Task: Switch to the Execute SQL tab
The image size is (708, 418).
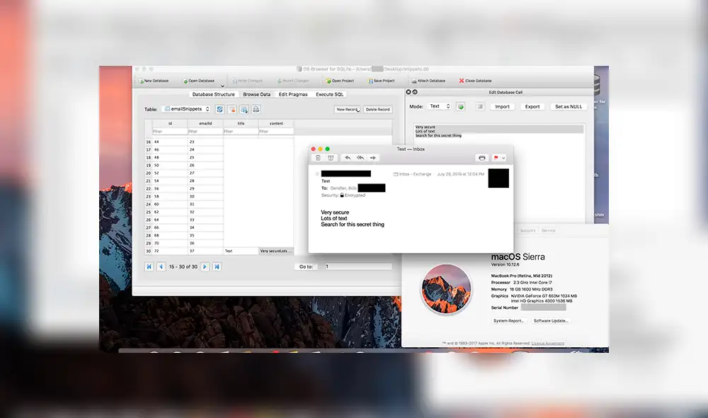Action: click(x=329, y=94)
